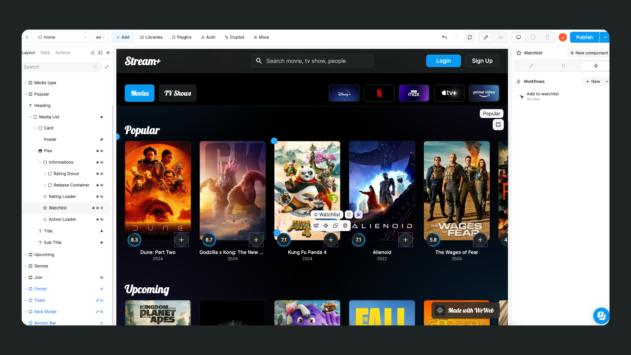
Task: Click the purple plug icon beside the Watchlist element
Action: pos(358,214)
